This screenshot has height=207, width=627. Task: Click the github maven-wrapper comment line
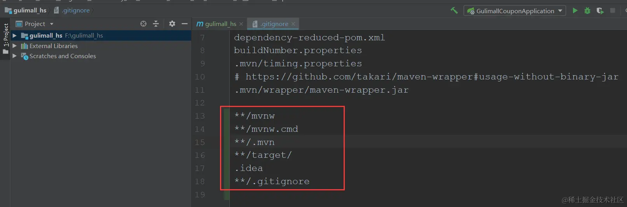click(426, 77)
